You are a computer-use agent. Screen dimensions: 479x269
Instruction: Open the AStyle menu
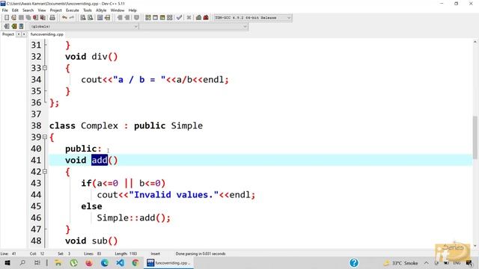pyautogui.click(x=101, y=10)
